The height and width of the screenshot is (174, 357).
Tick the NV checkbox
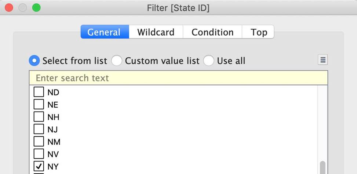39,154
